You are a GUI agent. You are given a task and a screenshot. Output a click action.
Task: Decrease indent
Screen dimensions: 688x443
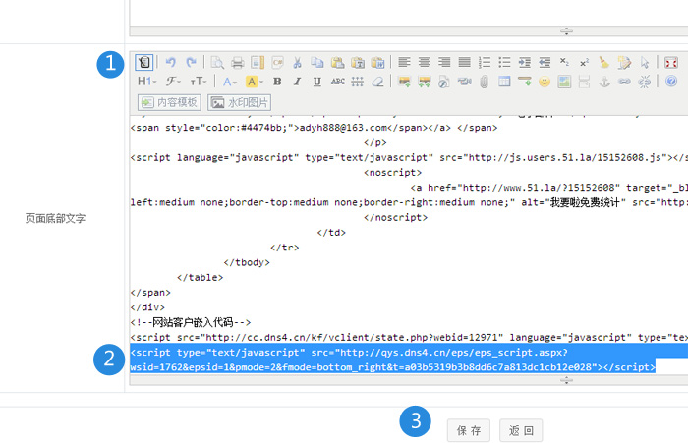point(545,62)
